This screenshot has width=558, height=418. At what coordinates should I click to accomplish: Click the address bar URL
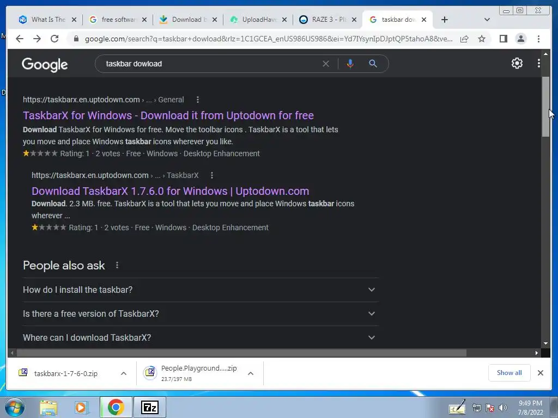pyautogui.click(x=269, y=39)
